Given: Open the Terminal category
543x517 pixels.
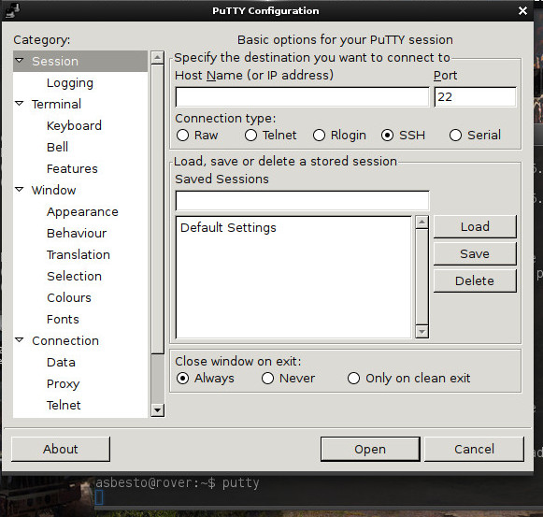Looking at the screenshot, I should point(56,105).
